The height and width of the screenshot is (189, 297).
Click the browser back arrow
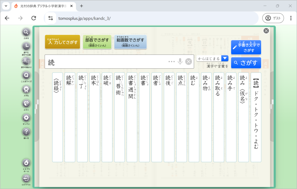pos(7,18)
